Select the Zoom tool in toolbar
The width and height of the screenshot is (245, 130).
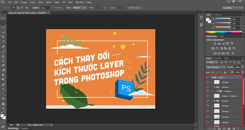3,108
